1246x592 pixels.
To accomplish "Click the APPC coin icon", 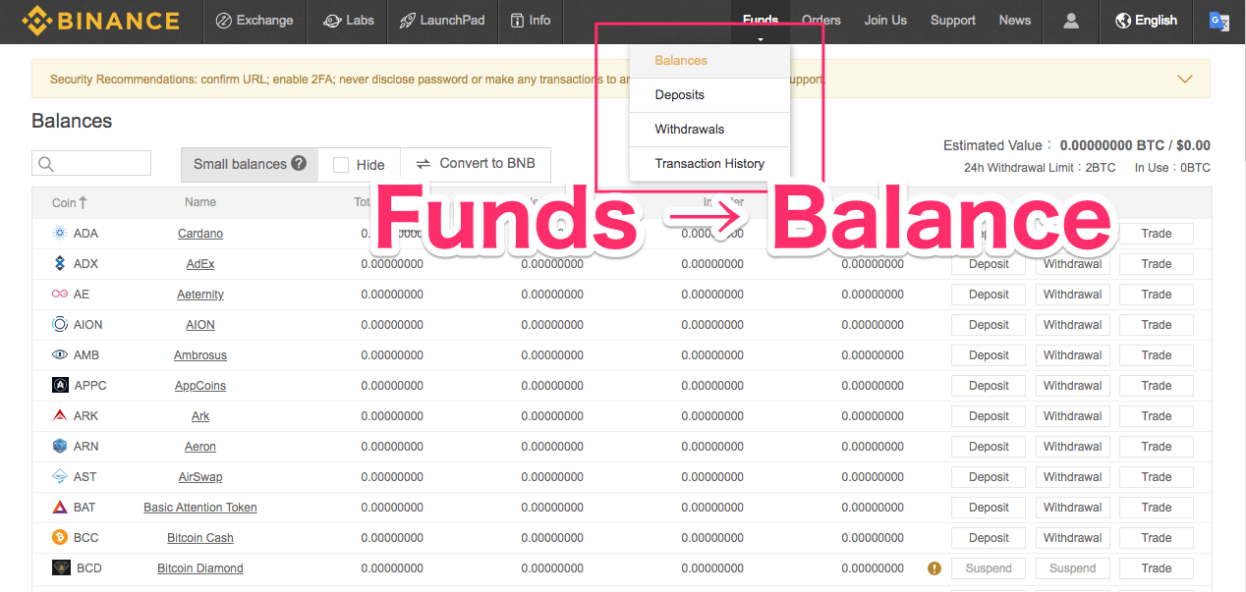I will 59,386.
